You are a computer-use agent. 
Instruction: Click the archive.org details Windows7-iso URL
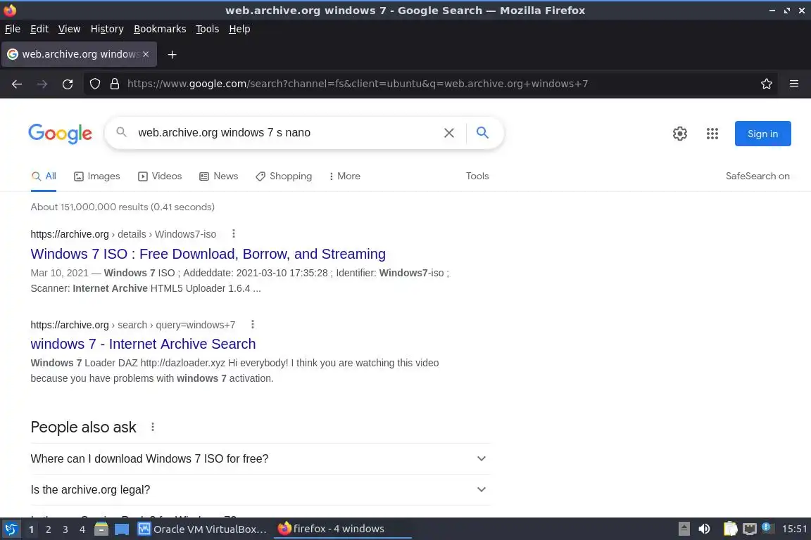pyautogui.click(x=123, y=234)
